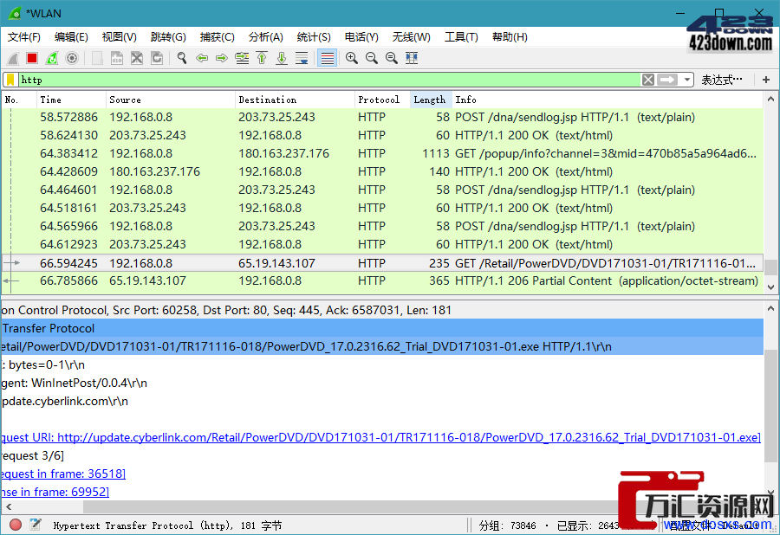Open the 表达式 filter expression dialog

coord(722,80)
